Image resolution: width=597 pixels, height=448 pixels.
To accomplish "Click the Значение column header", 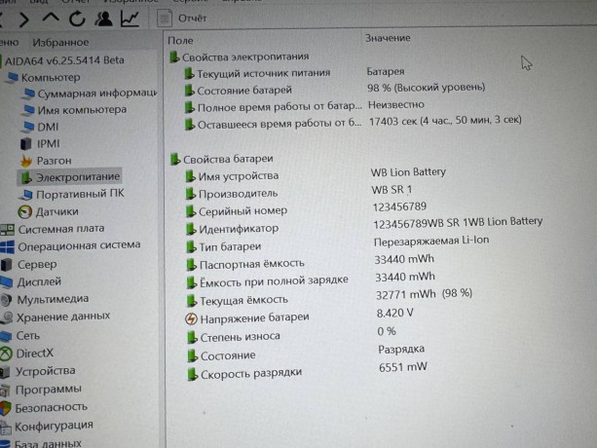I will (388, 38).
